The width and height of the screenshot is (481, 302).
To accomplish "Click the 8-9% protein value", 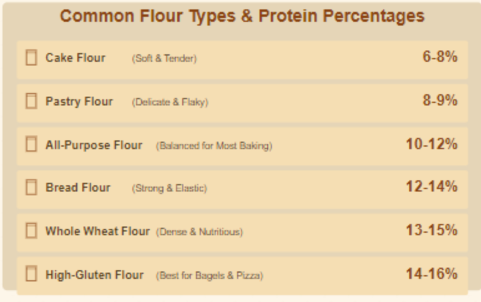I will pos(440,100).
